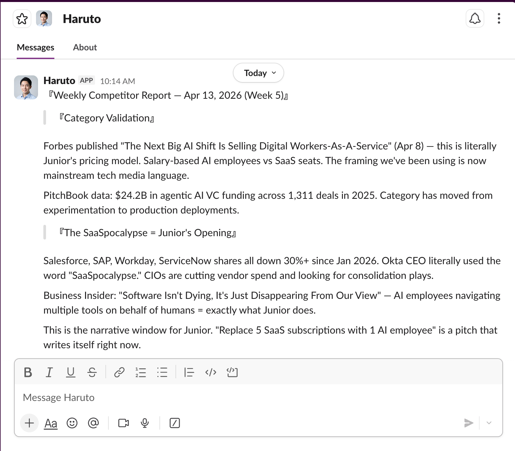The height and width of the screenshot is (451, 515).
Task: Toggle underline formatting
Action: click(x=70, y=372)
